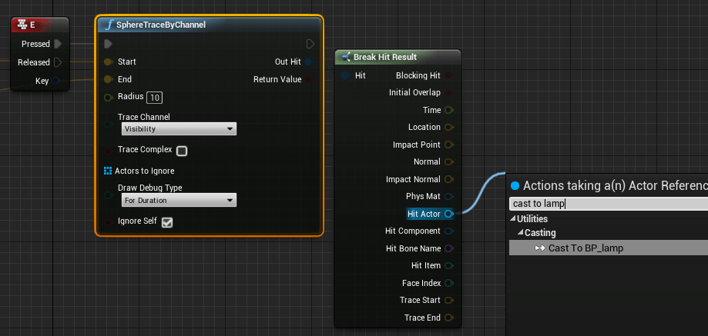
Task: Click the Hit input pin on Break Hit Result
Action: point(345,75)
